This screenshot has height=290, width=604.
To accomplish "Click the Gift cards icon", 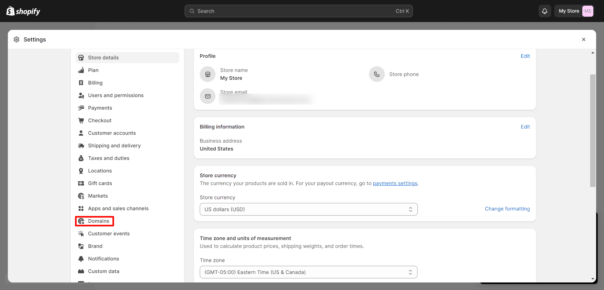I will (81, 183).
